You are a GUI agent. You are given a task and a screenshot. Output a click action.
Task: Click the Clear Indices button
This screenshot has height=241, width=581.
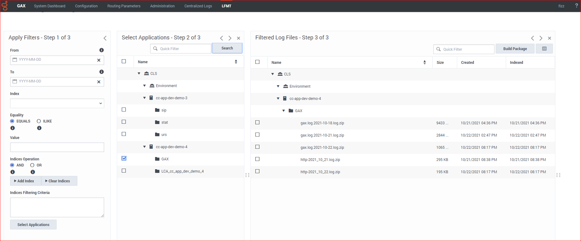[59, 181]
